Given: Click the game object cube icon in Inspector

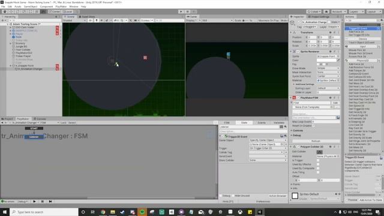Looking at the screenshot, I should [292, 23].
